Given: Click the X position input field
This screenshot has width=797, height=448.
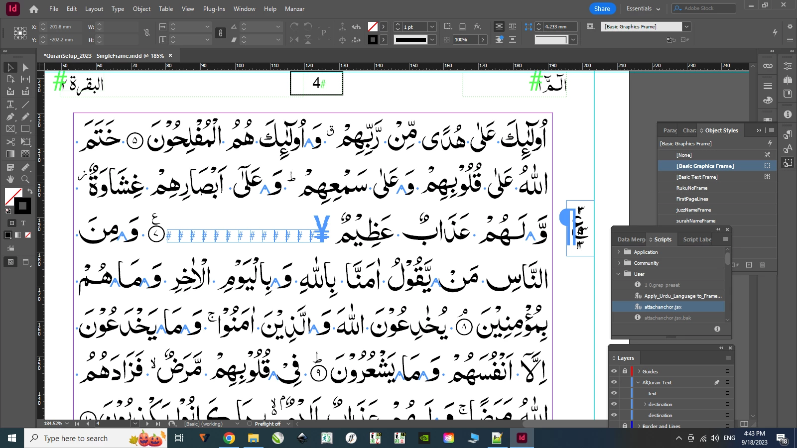Looking at the screenshot, I should tap(66, 27).
